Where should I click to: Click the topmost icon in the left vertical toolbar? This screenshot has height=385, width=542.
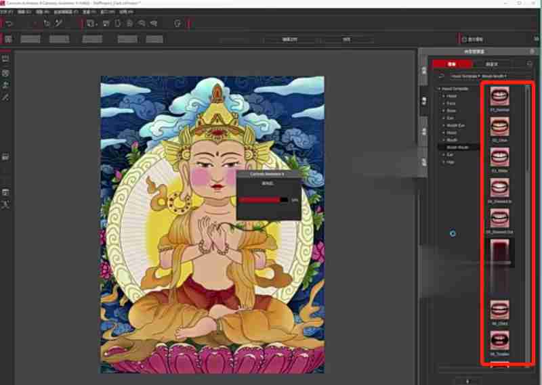[5, 59]
